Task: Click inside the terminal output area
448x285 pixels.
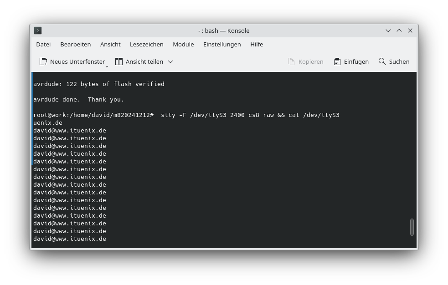Action: coord(223,159)
